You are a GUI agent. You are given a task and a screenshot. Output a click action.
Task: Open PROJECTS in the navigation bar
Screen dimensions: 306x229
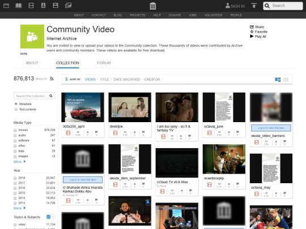coord(137,15)
